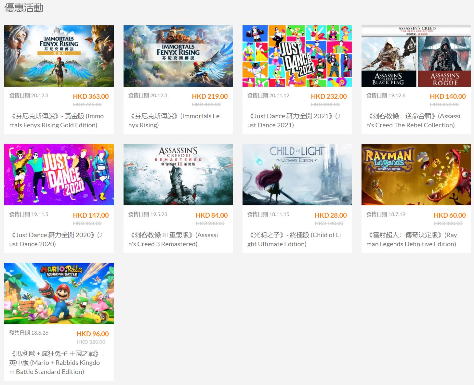Click the 光明之子 終極版 title link

(294, 239)
